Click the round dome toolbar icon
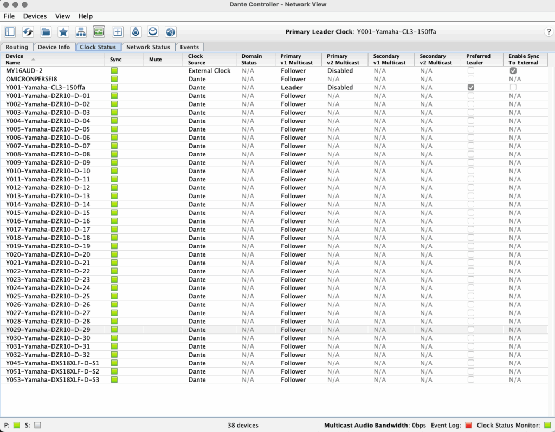 (152, 32)
